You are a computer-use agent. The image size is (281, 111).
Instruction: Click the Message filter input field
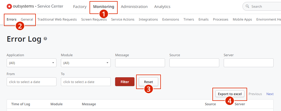click(x=140, y=63)
